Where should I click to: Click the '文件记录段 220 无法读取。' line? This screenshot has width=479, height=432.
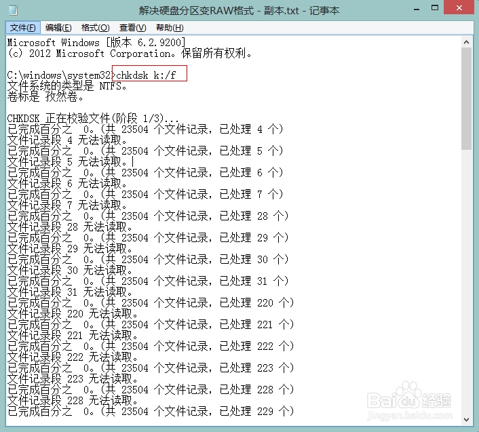(x=73, y=313)
